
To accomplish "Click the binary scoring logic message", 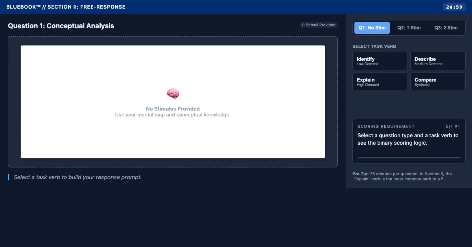I will (408, 139).
